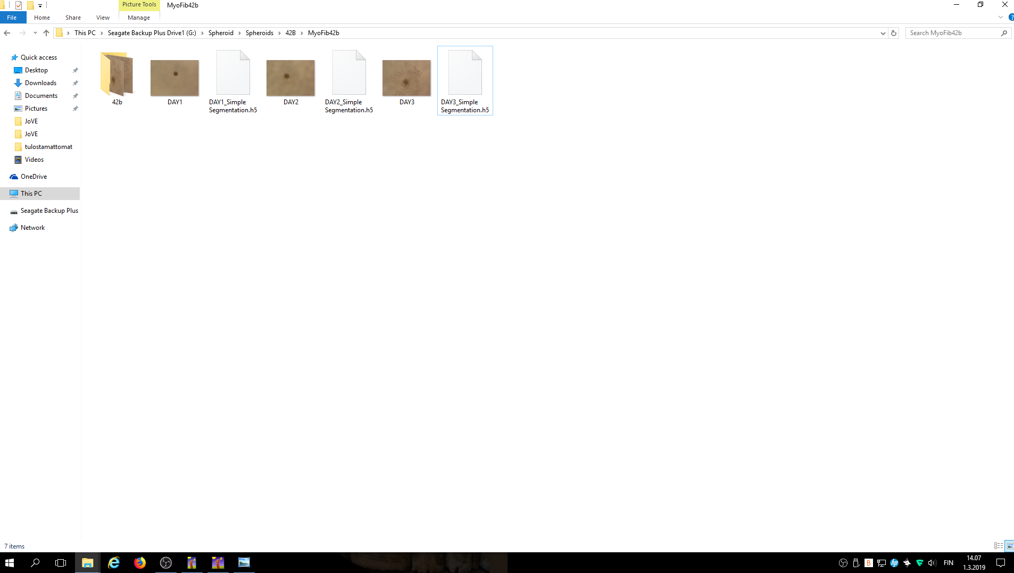Click HP icon in system tray
The image size is (1014, 573).
894,563
